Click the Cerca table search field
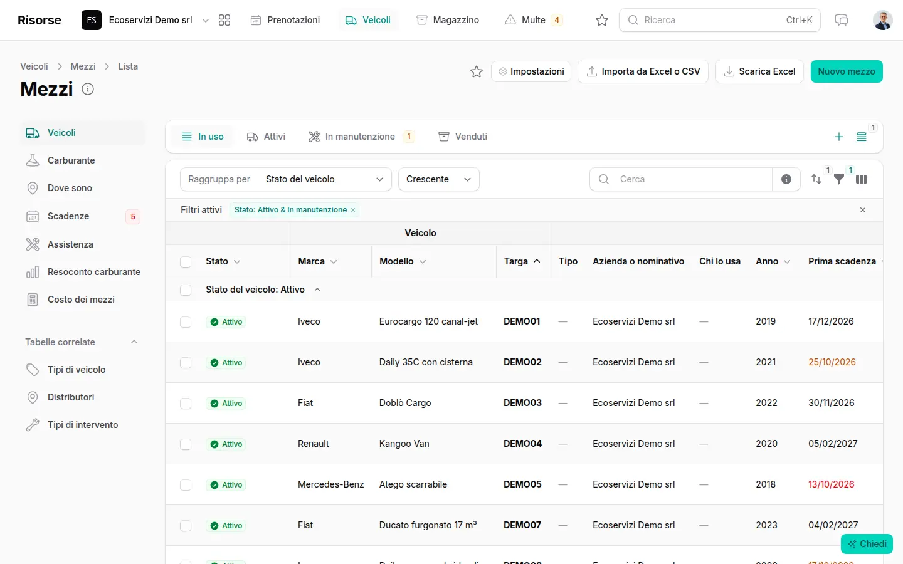Image resolution: width=903 pixels, height=564 pixels. (x=681, y=179)
